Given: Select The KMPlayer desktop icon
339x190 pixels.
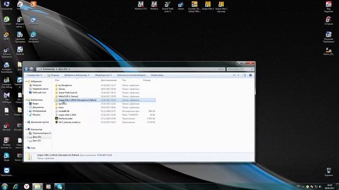Looking at the screenshot, I should click(x=6, y=98).
